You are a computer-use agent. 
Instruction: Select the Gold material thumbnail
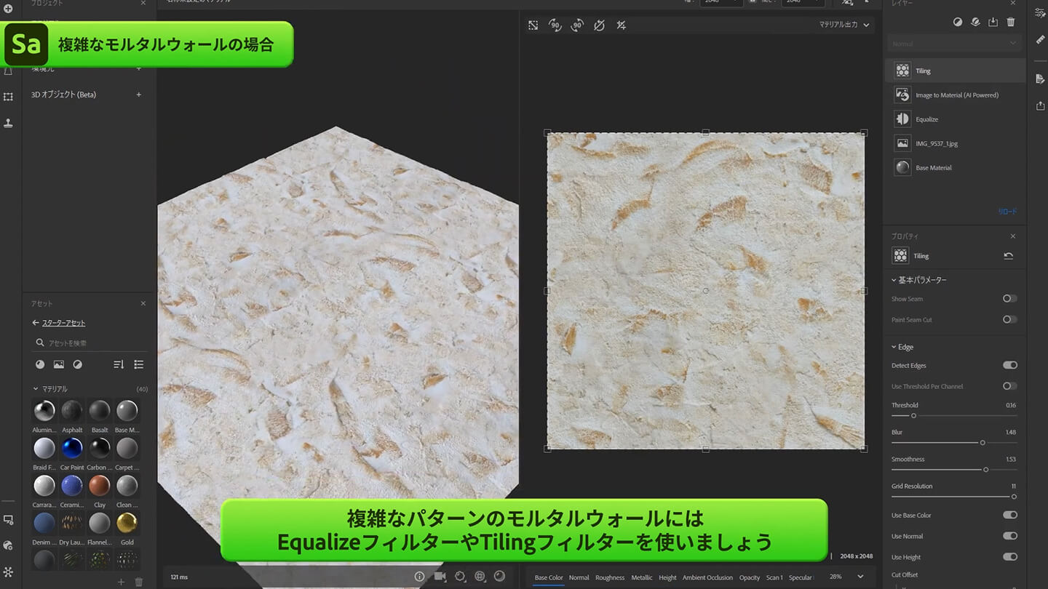click(127, 523)
